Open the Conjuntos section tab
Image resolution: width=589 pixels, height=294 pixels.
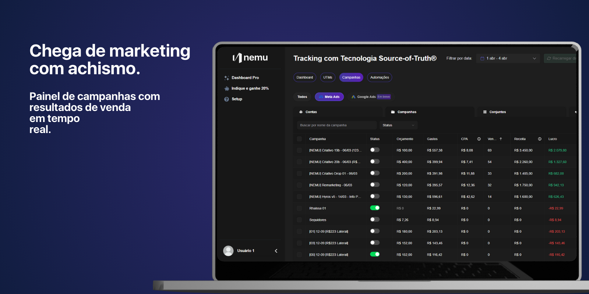pos(522,112)
